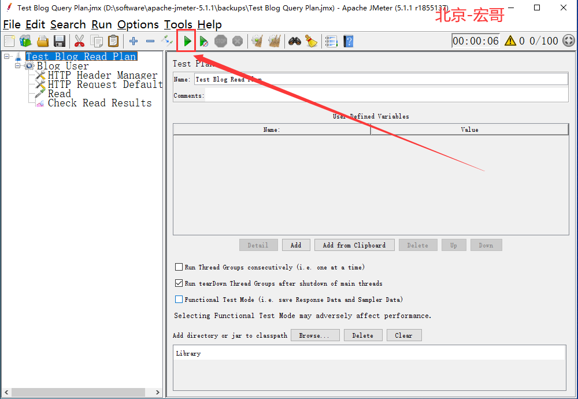Collapse the Blog User node expander
Image resolution: width=578 pixels, height=399 pixels.
[18, 66]
